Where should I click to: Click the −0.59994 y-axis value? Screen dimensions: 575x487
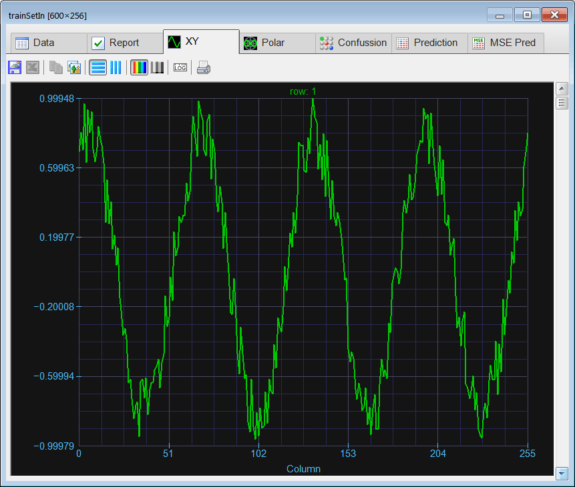pos(54,376)
